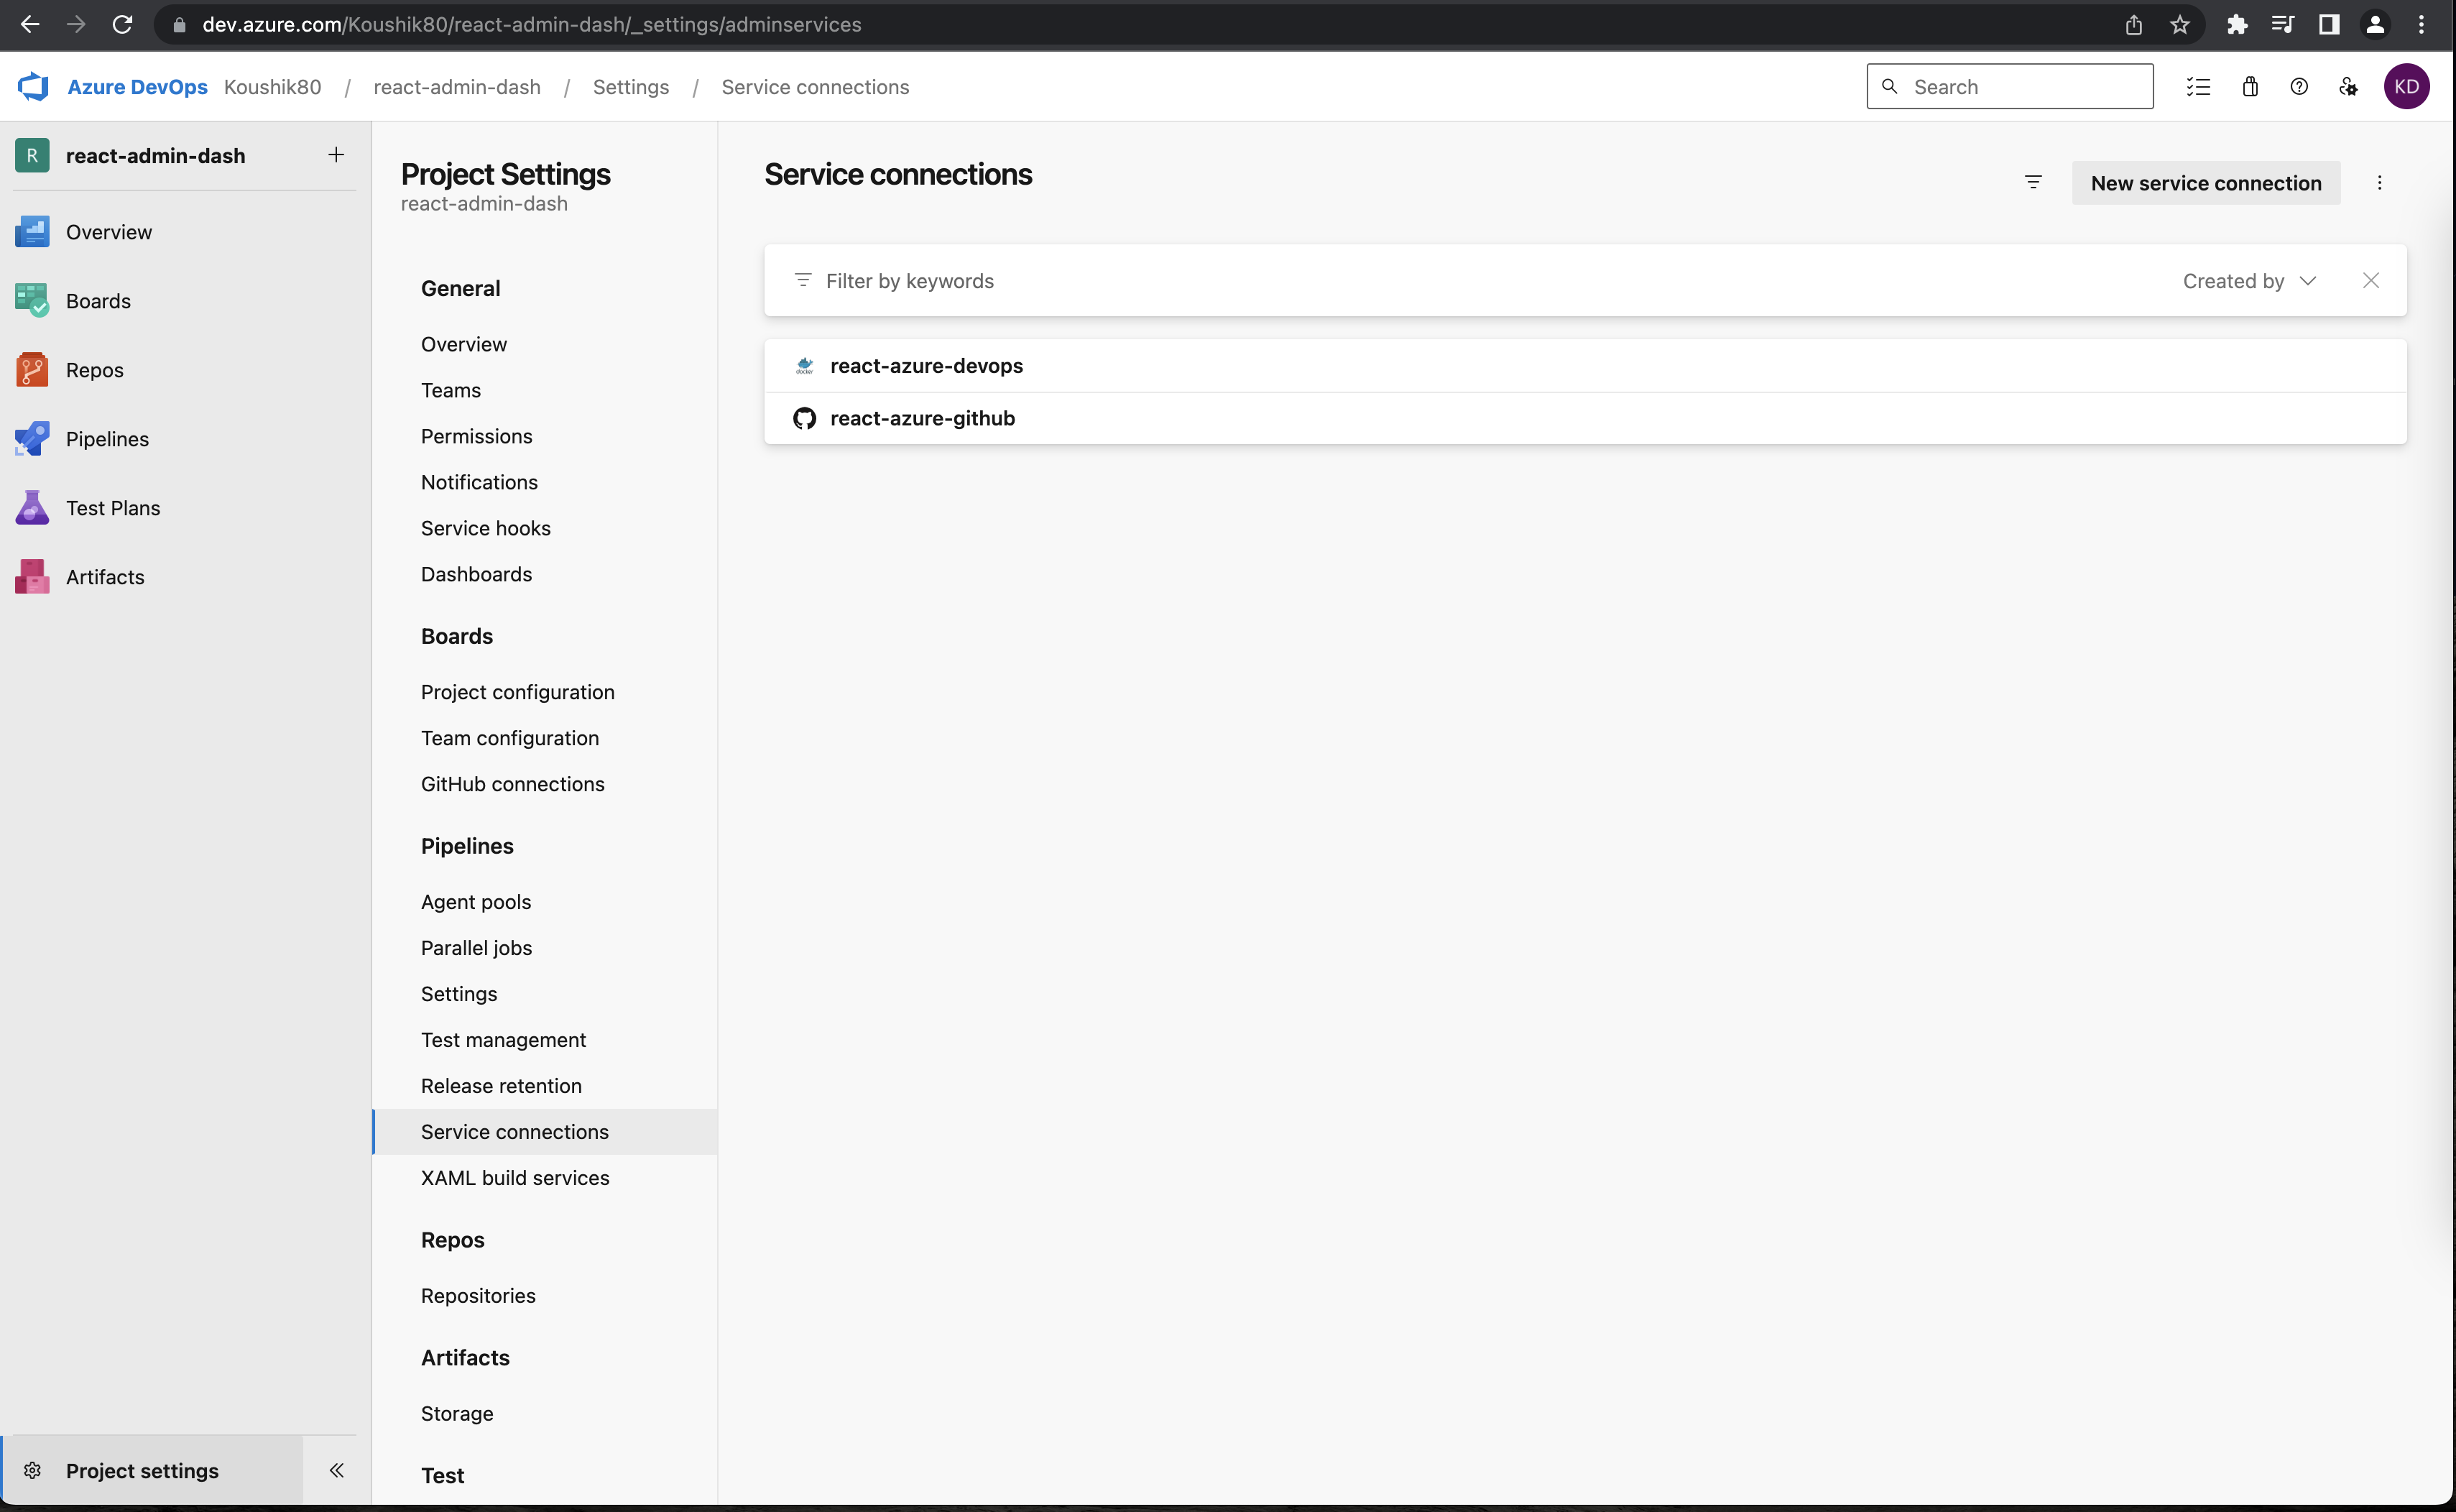Open Artifacts from the sidebar

[x=105, y=576]
